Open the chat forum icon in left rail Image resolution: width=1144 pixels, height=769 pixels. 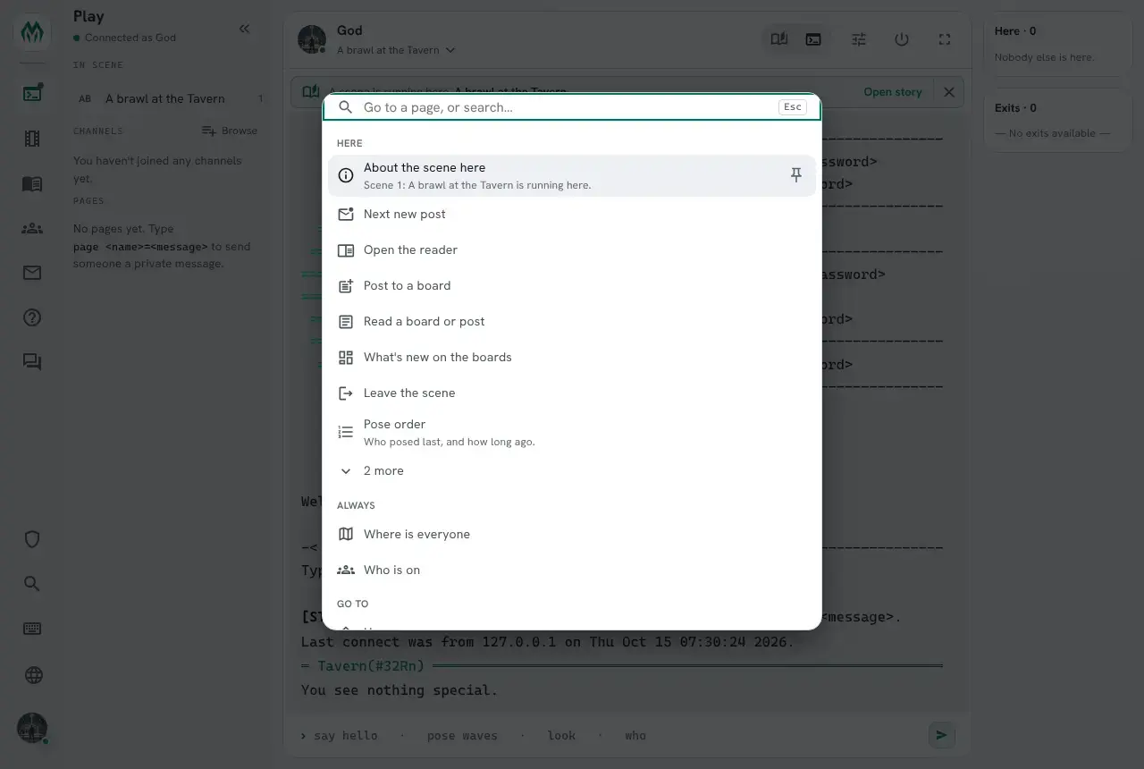pos(32,362)
